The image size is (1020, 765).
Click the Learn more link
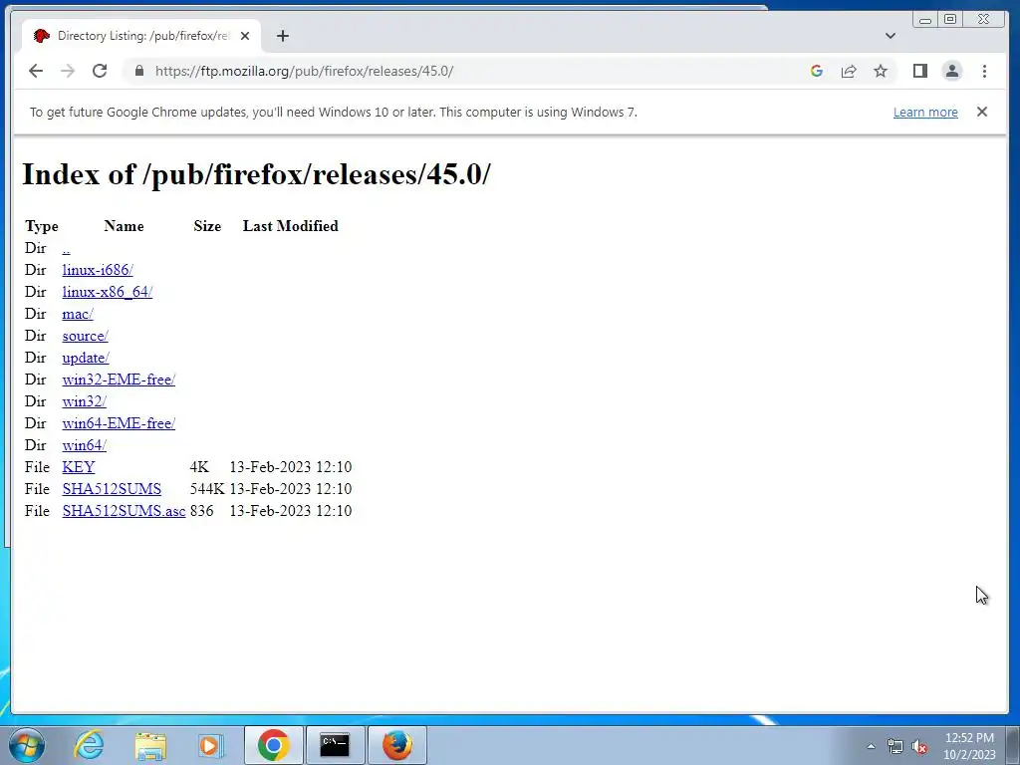(925, 112)
